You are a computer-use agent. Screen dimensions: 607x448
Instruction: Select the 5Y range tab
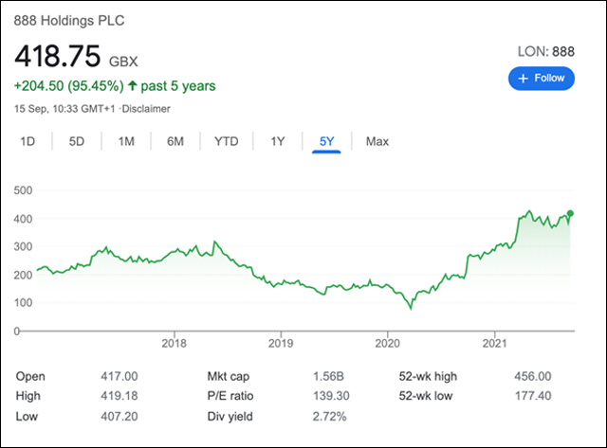[326, 142]
